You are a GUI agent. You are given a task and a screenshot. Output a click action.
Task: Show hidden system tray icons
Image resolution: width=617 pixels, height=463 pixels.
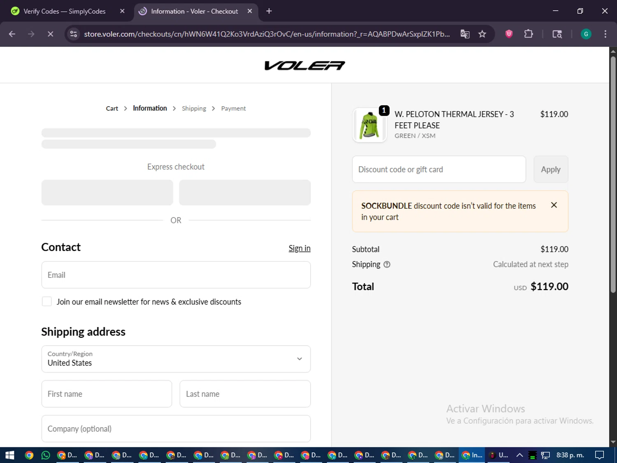pyautogui.click(x=520, y=455)
